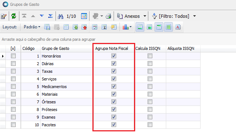This screenshot has height=139, width=236.
Task: Click the Grupos de Gasto window icon
Action: [x=5, y=4]
